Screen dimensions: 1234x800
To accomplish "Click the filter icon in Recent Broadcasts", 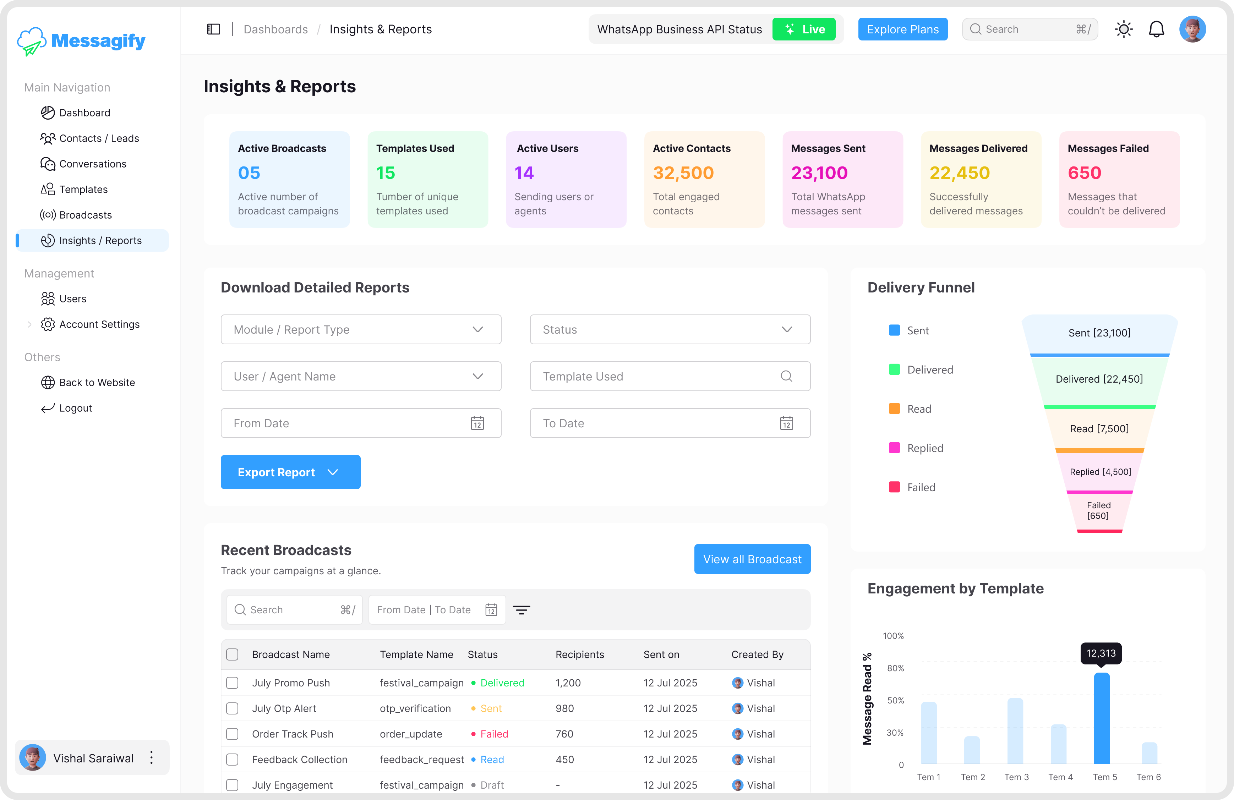I will [x=521, y=610].
